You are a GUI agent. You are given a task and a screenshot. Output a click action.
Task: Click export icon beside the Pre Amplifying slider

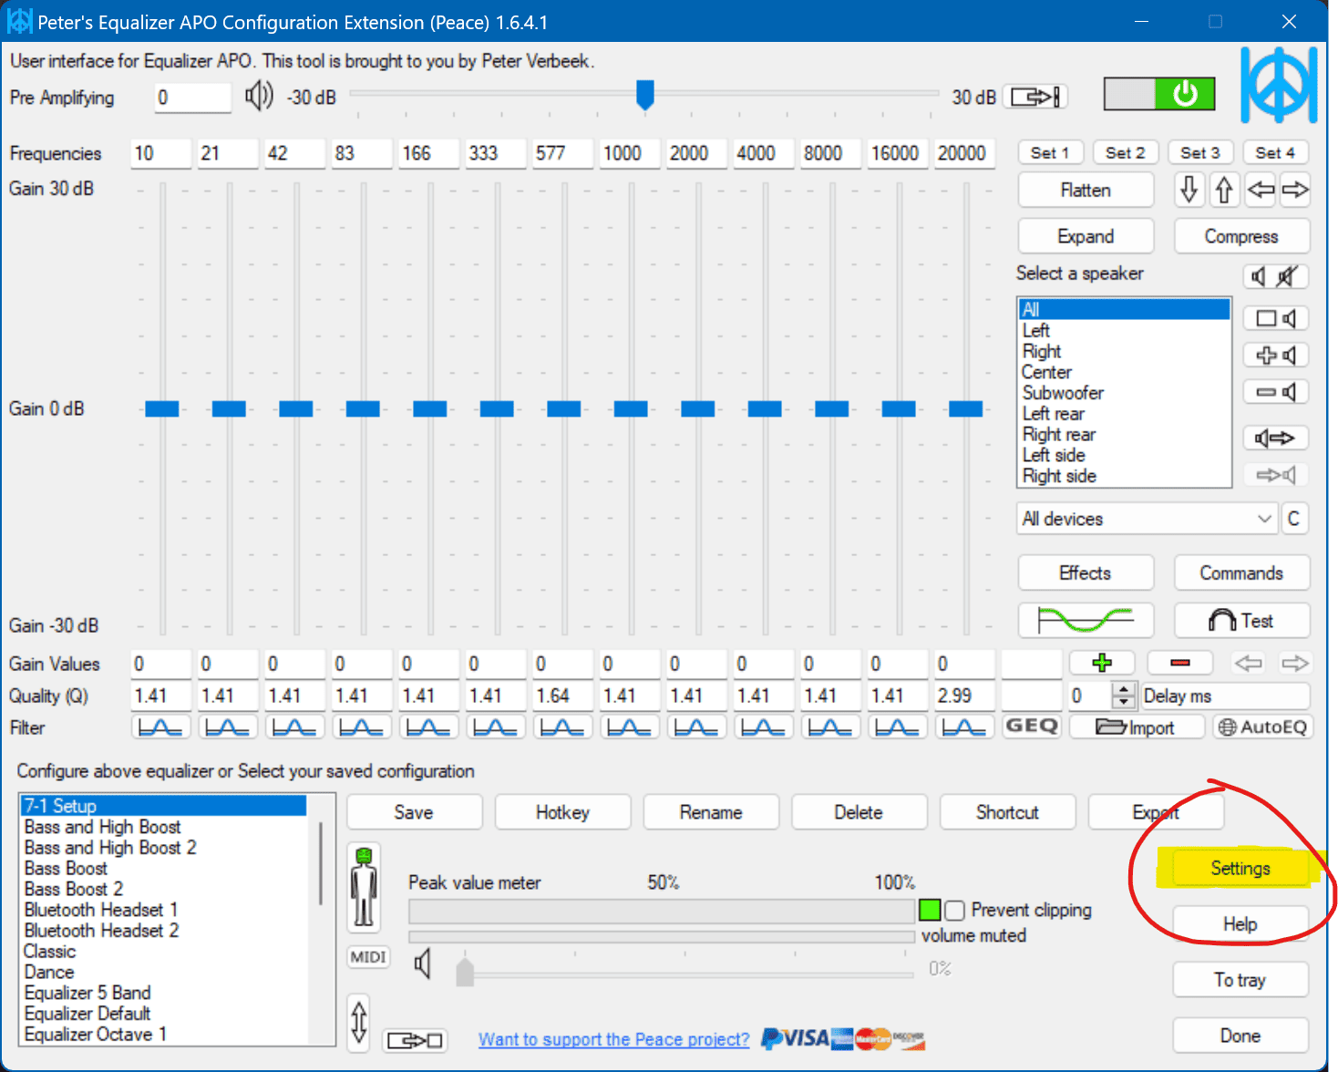pos(1034,96)
